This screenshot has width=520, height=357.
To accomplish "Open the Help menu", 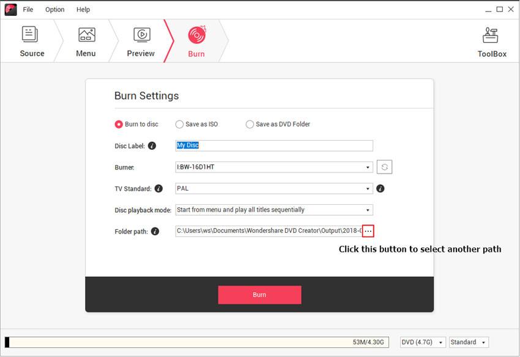I will 83,10.
